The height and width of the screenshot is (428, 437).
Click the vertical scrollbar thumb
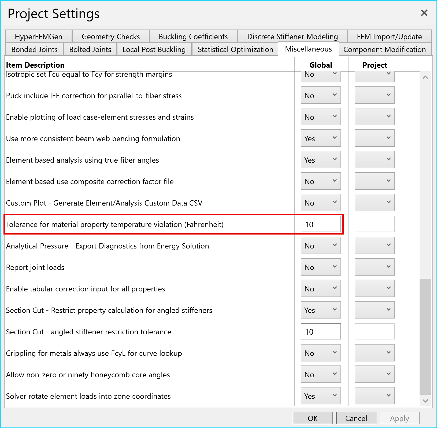coord(425,337)
